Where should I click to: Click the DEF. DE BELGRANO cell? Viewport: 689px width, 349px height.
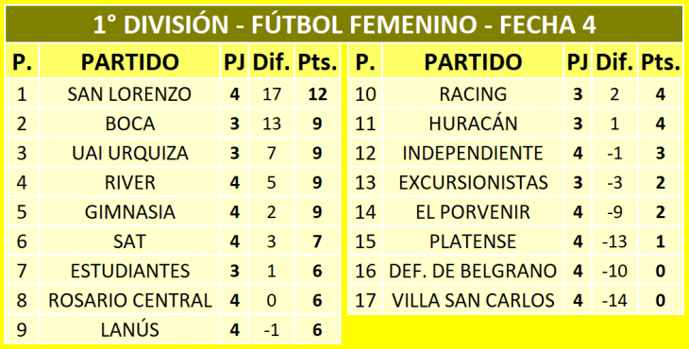click(x=473, y=271)
